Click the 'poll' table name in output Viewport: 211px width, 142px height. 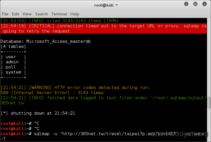pos(11,67)
